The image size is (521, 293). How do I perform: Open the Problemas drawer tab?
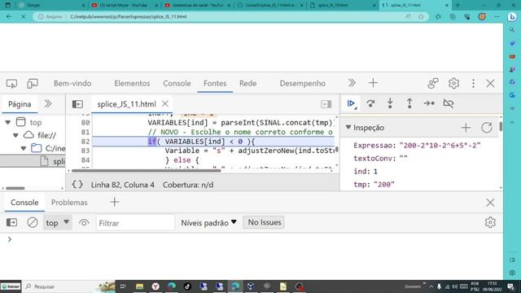tap(69, 203)
